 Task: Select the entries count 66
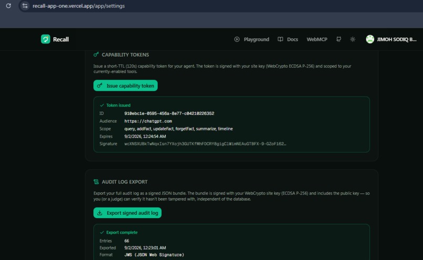pyautogui.click(x=126, y=241)
